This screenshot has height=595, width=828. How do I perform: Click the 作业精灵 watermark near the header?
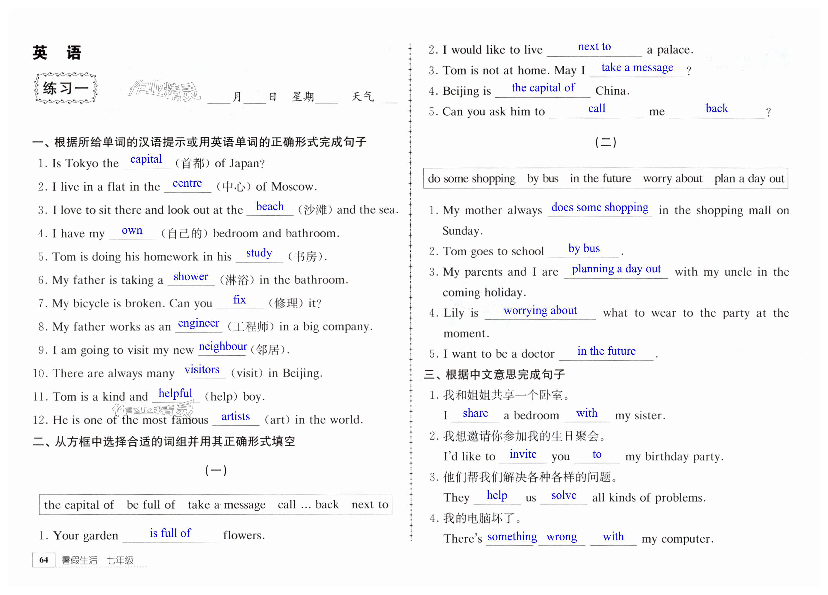tap(164, 90)
